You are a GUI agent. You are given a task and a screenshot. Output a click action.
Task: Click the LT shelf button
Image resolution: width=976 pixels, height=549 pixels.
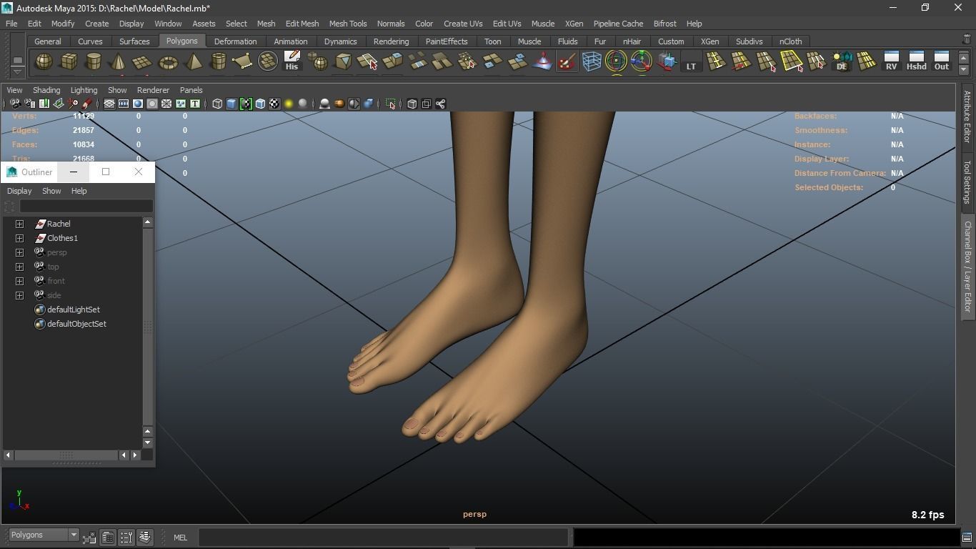(691, 62)
